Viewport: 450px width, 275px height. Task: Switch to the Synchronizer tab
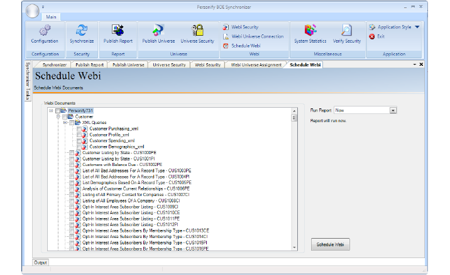pyautogui.click(x=53, y=65)
